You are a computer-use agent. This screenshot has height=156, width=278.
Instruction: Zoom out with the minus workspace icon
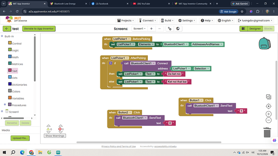tap(269, 120)
